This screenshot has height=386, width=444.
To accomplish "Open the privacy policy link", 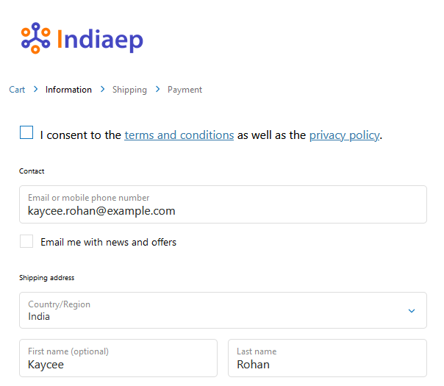I will coord(344,135).
